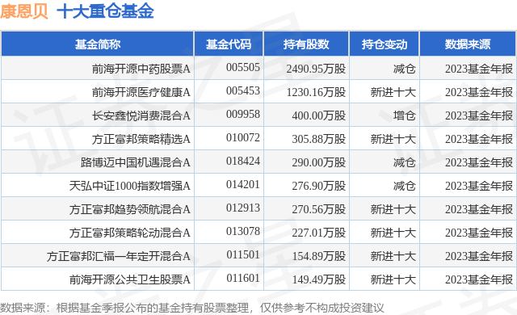Viewport: 517px width, 315px height.
Task: Click fund code 013078
Action: (243, 231)
